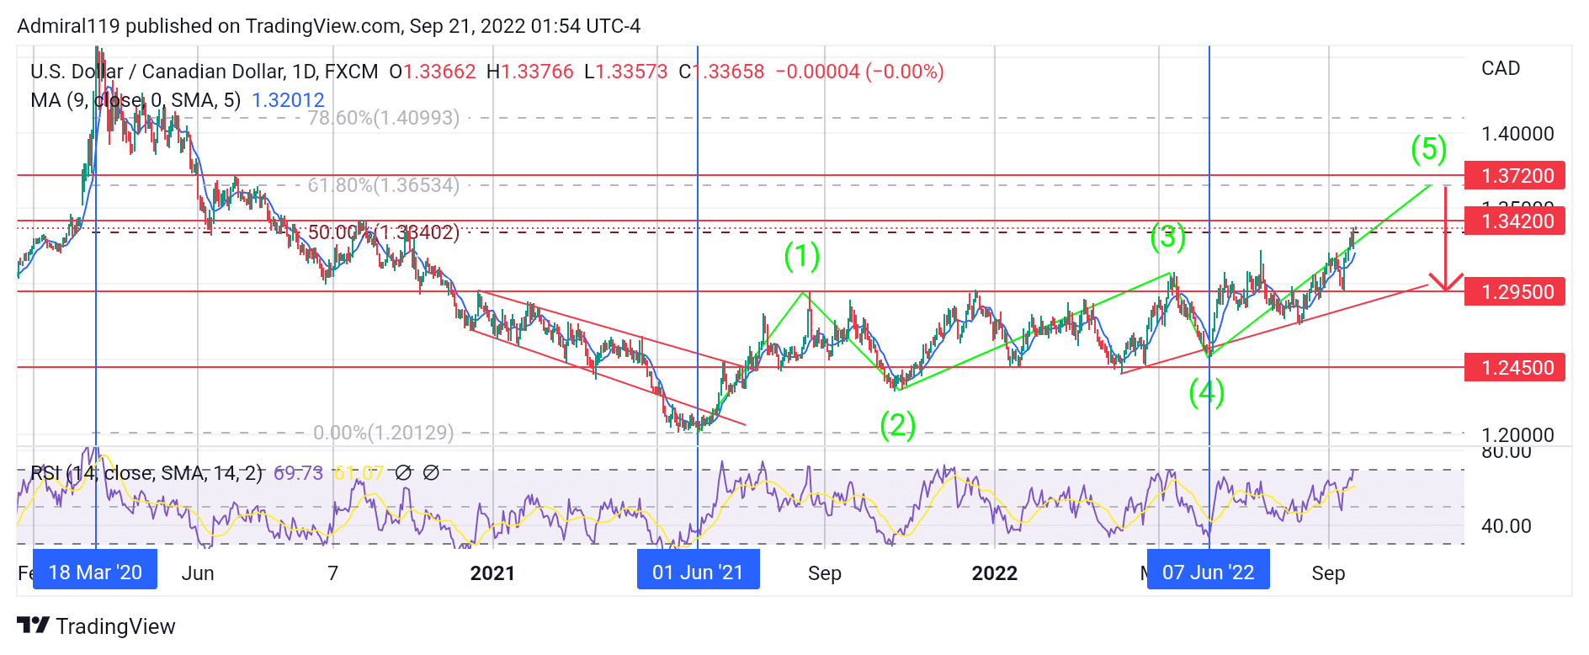Screen dimensions: 1589x655
Task: Click the second RSI empty-set symbol
Action: click(x=431, y=473)
